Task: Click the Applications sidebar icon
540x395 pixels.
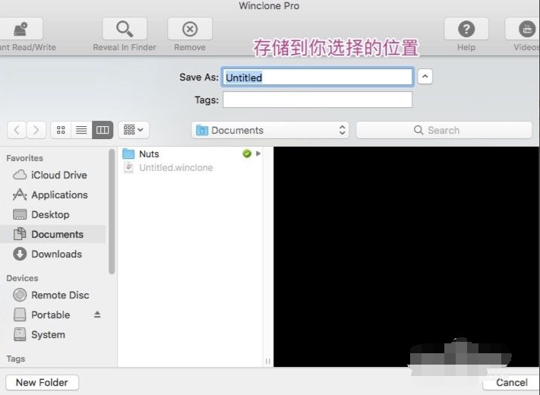Action: (x=20, y=194)
